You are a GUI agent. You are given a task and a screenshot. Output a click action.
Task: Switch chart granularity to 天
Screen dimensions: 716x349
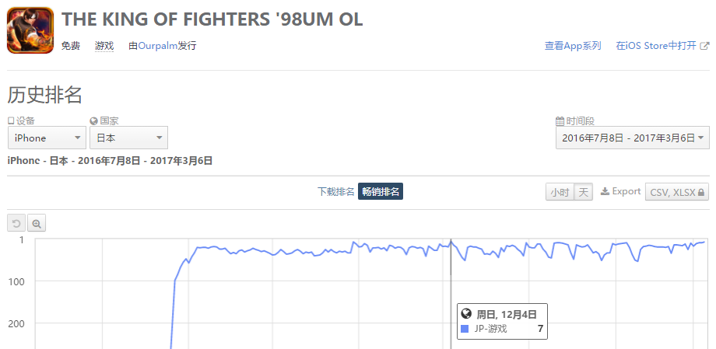click(583, 192)
